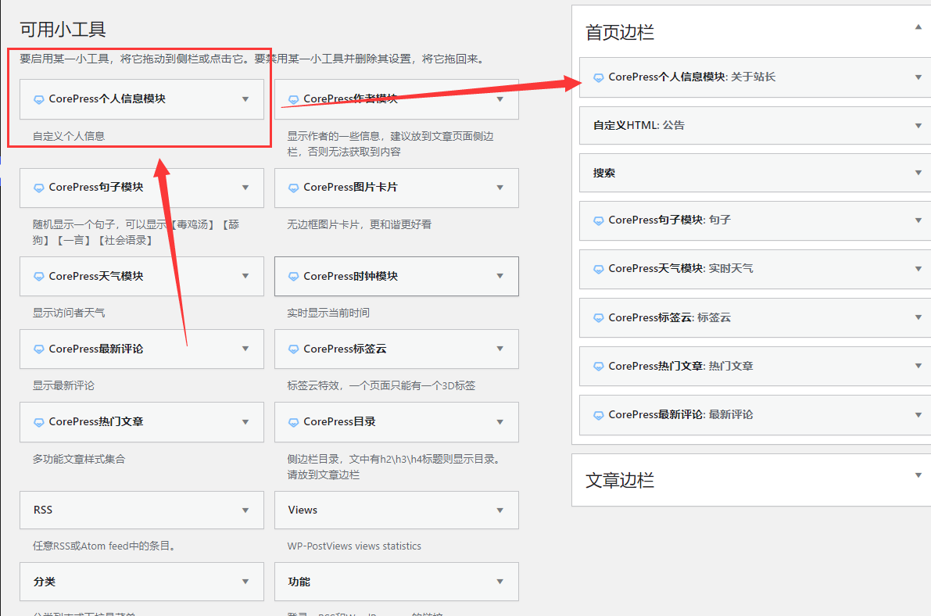Click the CorePress作者模块 widget icon
The image size is (931, 616).
(293, 100)
